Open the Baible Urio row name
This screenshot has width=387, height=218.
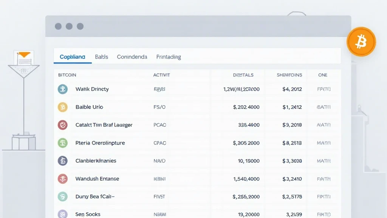(89, 107)
